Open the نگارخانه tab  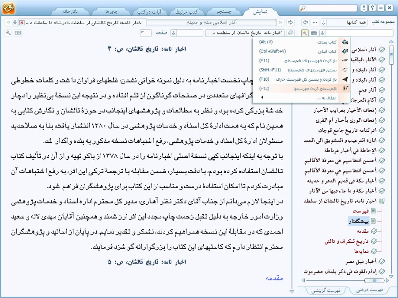click(x=70, y=11)
